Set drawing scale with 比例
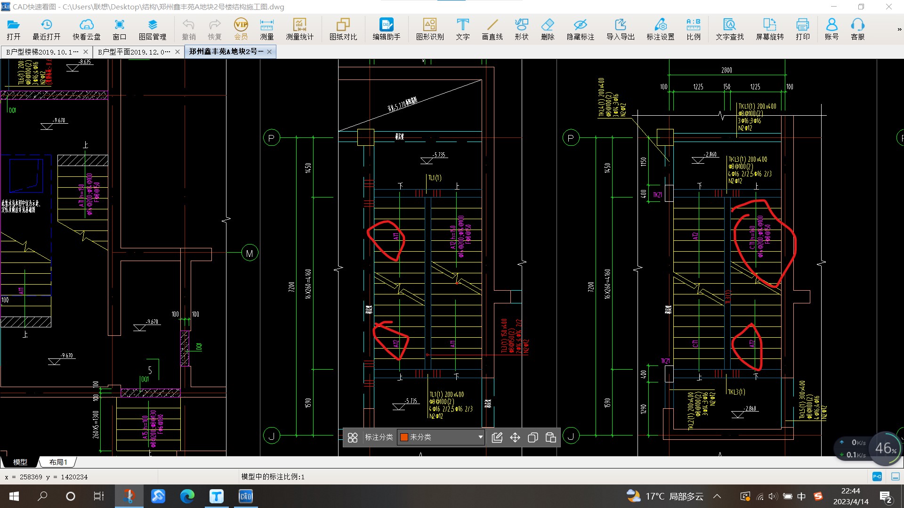 694,30
